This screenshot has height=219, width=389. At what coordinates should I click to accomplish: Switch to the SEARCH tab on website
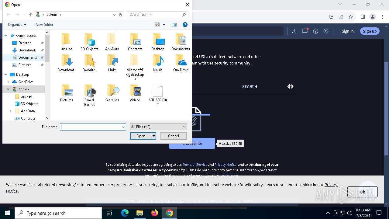tap(250, 87)
